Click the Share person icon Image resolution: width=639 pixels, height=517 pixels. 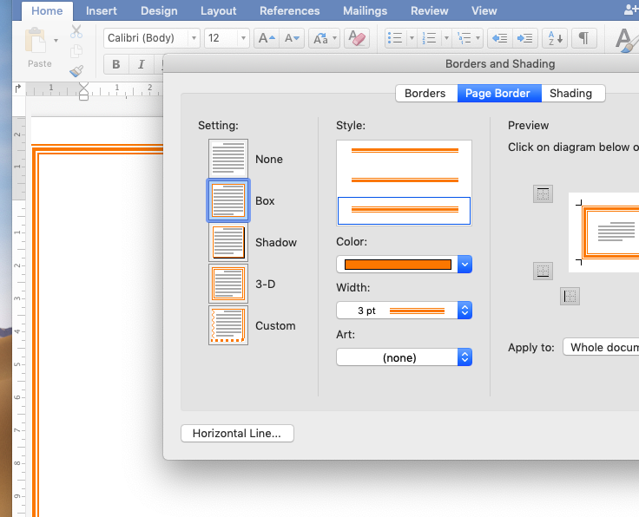[632, 10]
